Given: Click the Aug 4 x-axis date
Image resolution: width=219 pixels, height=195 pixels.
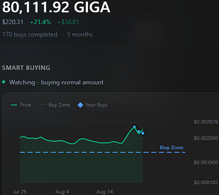Looking at the screenshot, I should click(x=62, y=192).
